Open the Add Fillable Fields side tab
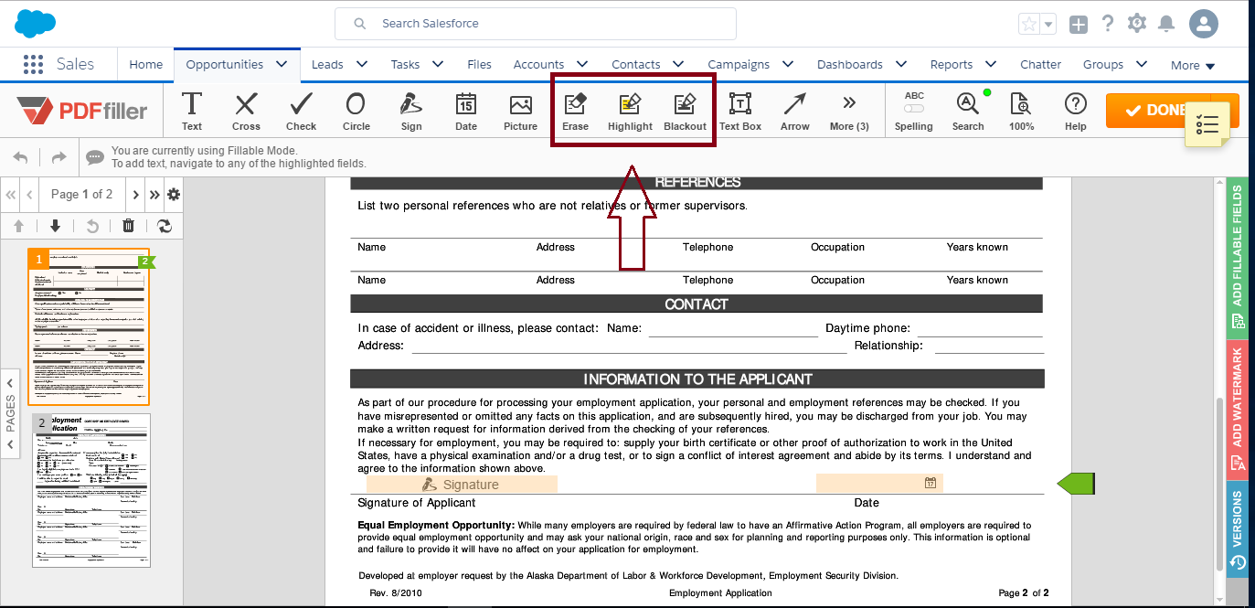 (x=1237, y=257)
